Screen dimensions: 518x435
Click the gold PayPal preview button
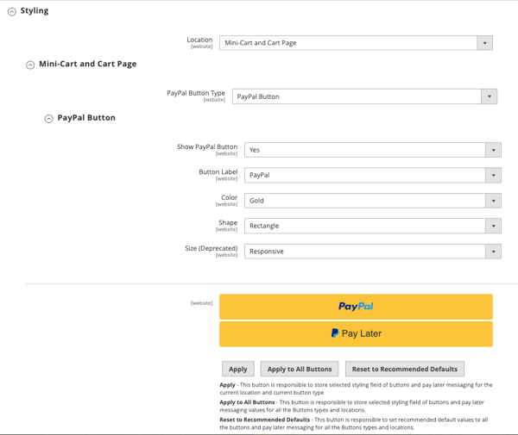(356, 307)
